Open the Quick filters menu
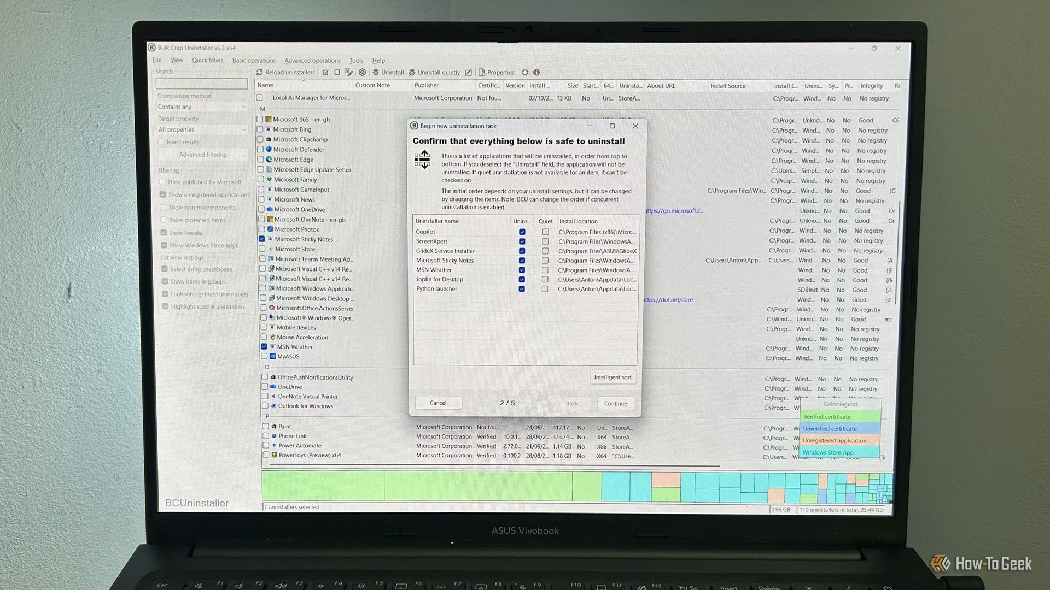Image resolution: width=1050 pixels, height=590 pixels. 208,60
